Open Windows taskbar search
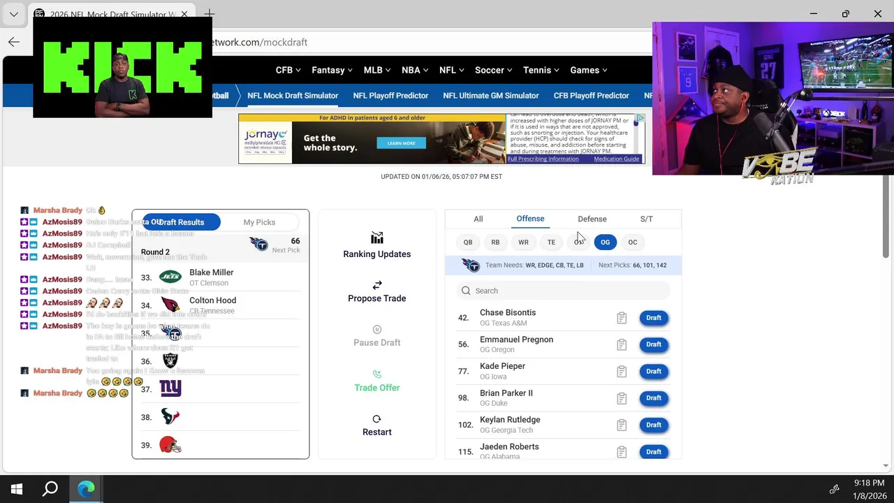The image size is (894, 503). (x=50, y=489)
